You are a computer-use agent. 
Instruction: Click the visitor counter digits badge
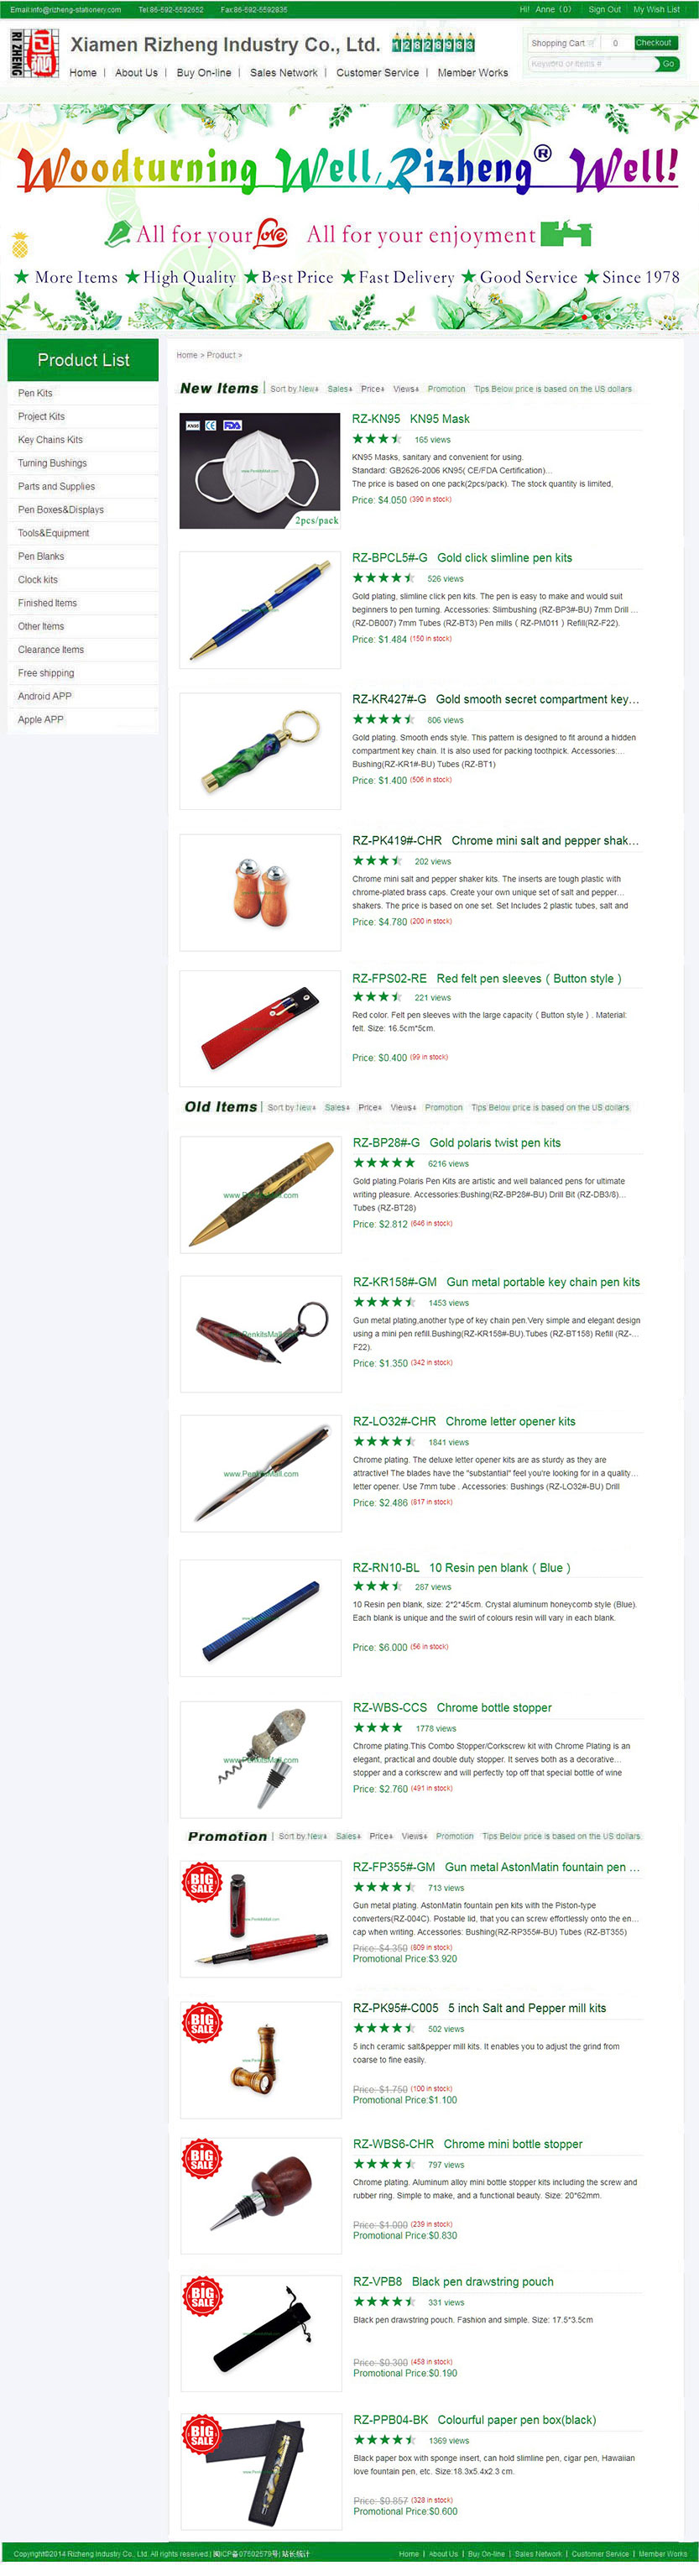tap(432, 45)
